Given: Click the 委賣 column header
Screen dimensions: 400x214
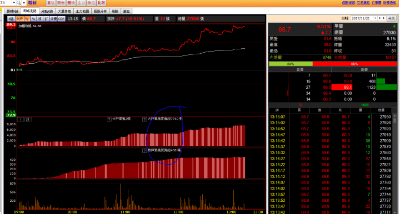Looking at the screenshot, I should click(364, 69).
